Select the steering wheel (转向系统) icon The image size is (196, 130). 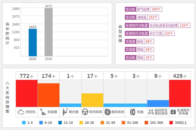pyautogui.click(x=86, y=112)
